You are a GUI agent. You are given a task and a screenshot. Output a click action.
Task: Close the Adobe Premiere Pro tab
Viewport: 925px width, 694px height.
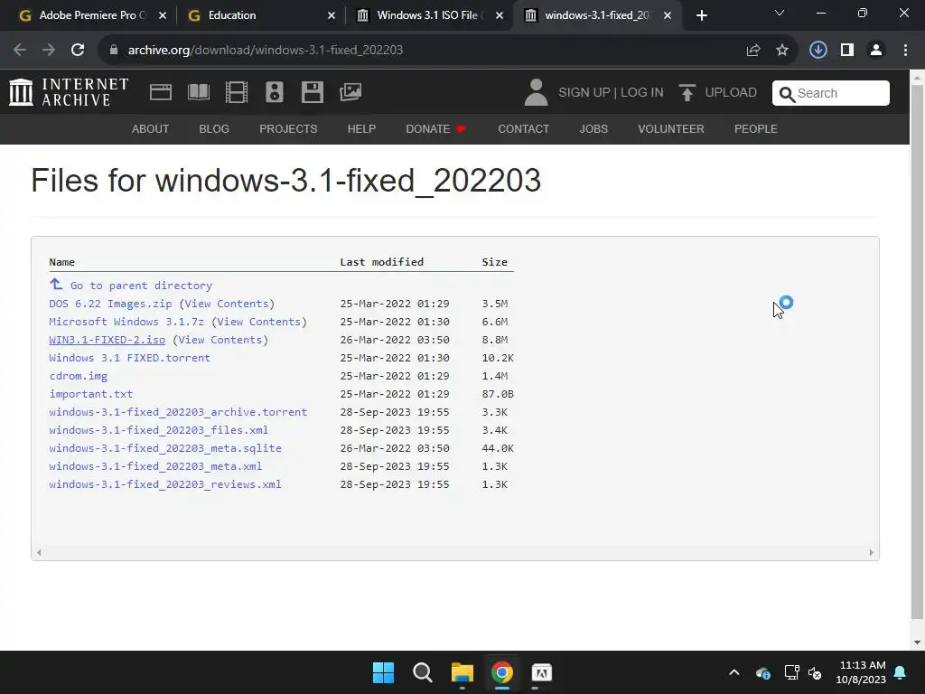(x=163, y=16)
